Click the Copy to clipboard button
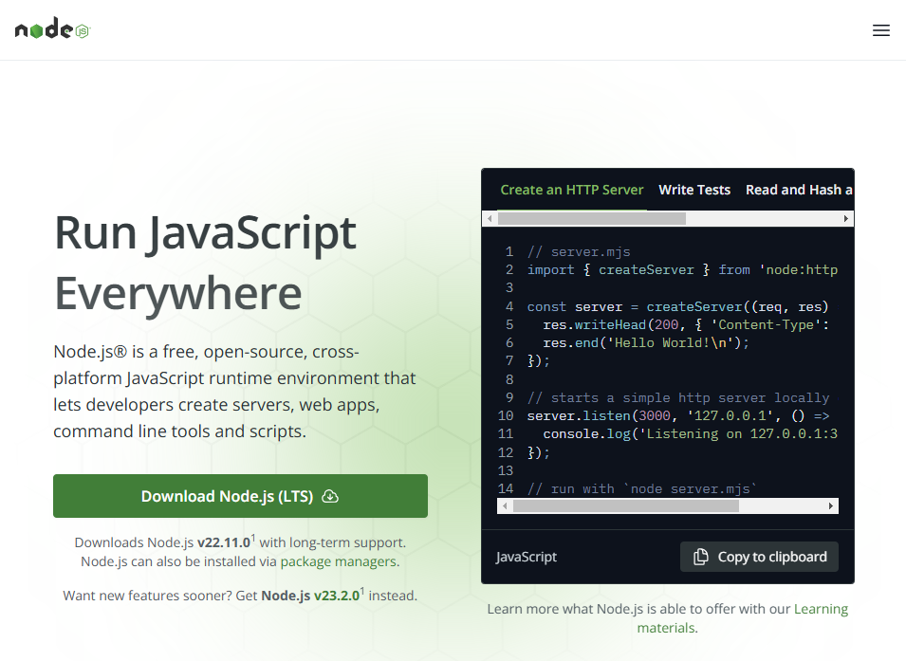The height and width of the screenshot is (661, 906). pyautogui.click(x=759, y=557)
